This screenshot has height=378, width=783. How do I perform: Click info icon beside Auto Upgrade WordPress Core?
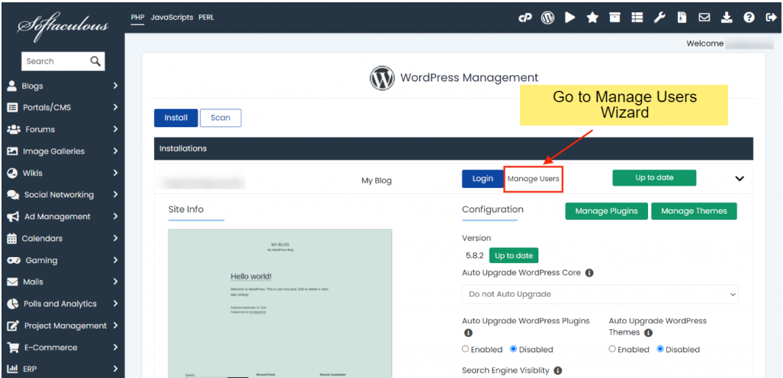pyautogui.click(x=589, y=273)
